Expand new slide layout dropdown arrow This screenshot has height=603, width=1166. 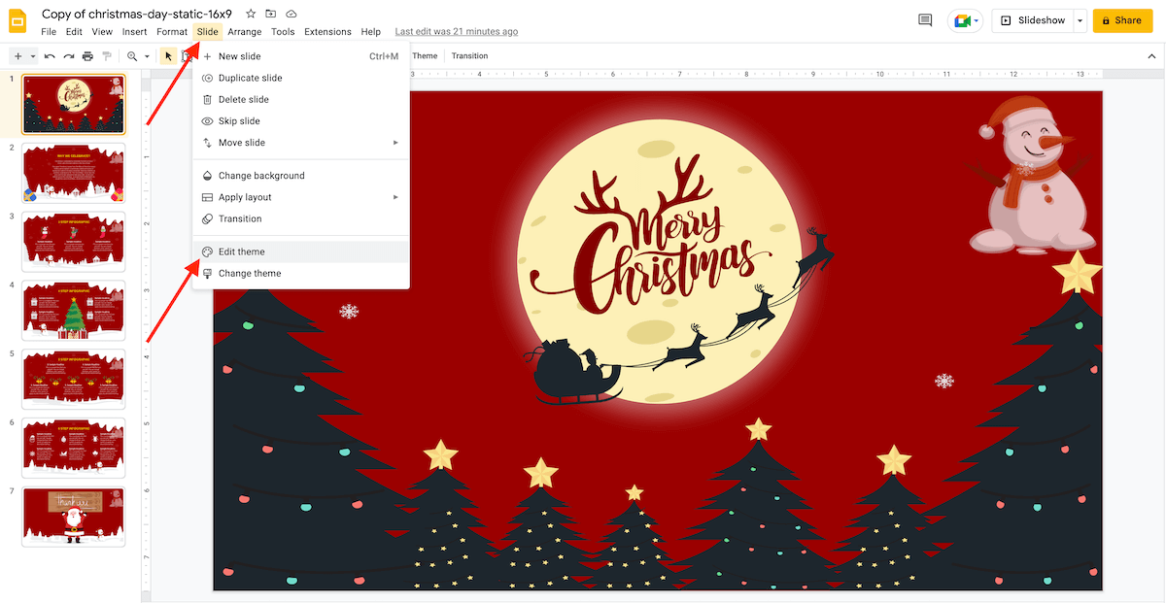33,56
